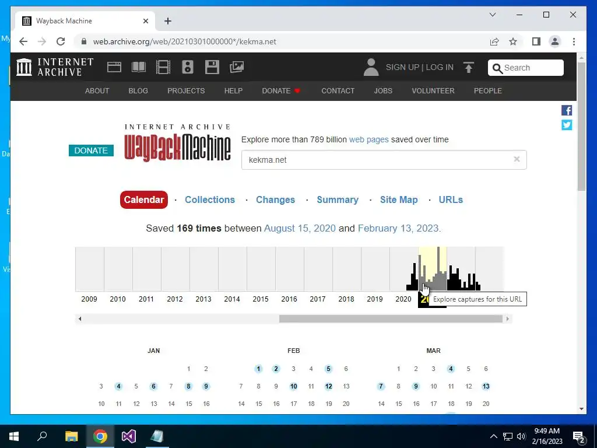
Task: Switch to the Collections tab
Action: (210, 199)
